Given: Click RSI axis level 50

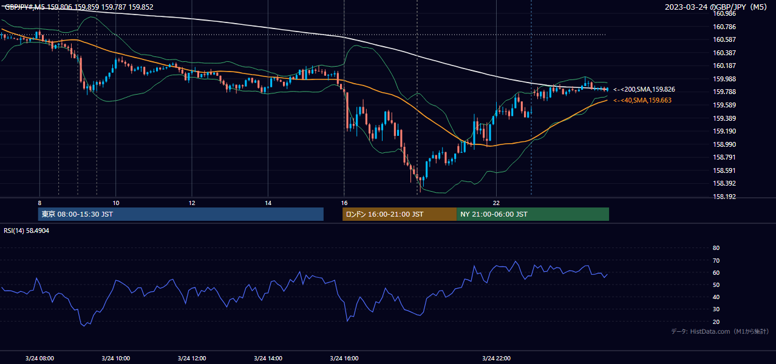Looking at the screenshot, I should (716, 285).
